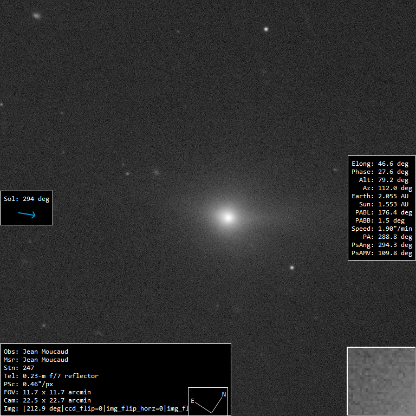
Task: Click the blue solar direction arrow
Action: click(27, 214)
